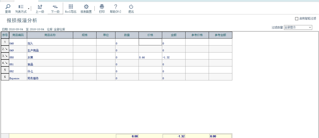Viewport: 319px width, 138px height.
Task: Click the reference amount 0.00 footer
Action: (x=220, y=136)
